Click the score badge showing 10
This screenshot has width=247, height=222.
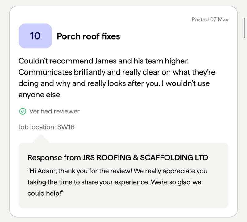tap(35, 36)
